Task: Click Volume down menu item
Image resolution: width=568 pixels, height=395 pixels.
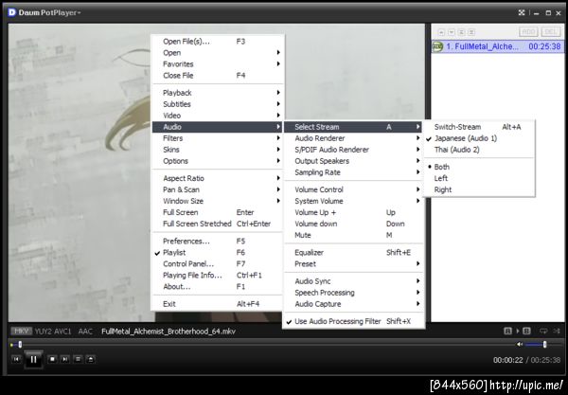Action: [x=353, y=224]
